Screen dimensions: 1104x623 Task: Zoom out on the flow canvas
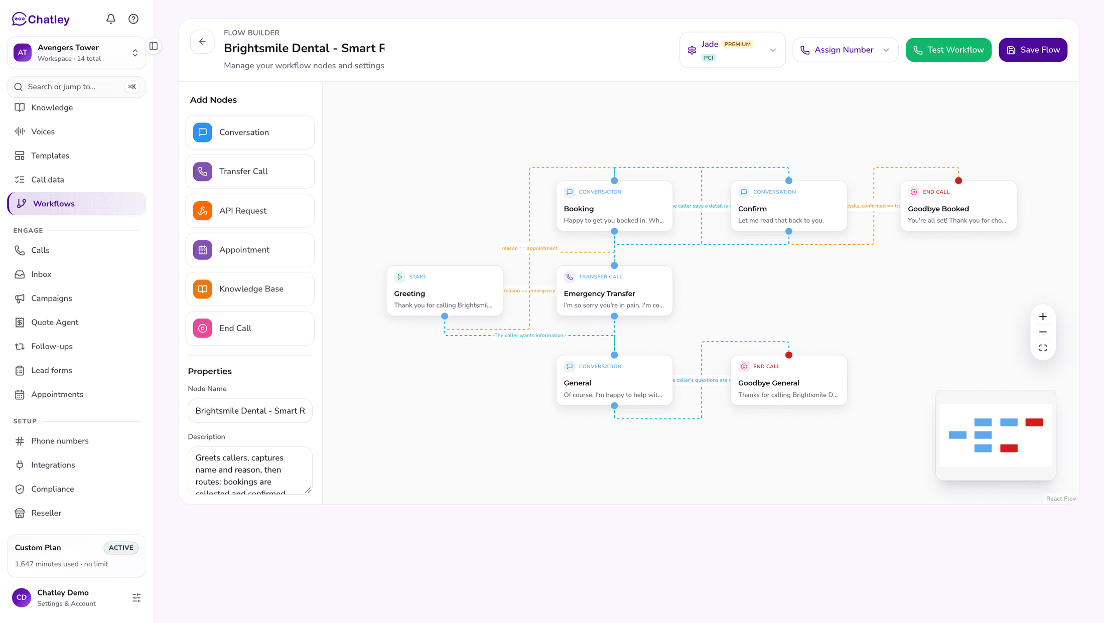1043,332
